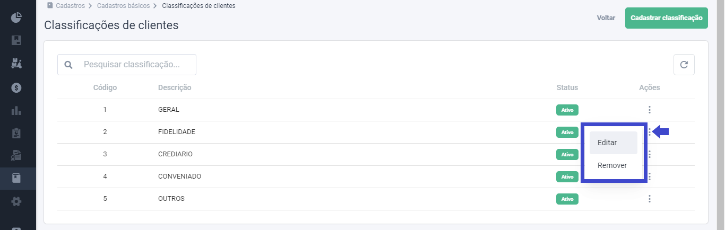Click the clipboard icon in the sidebar
Screen dimensions: 725x230
[x=16, y=133]
